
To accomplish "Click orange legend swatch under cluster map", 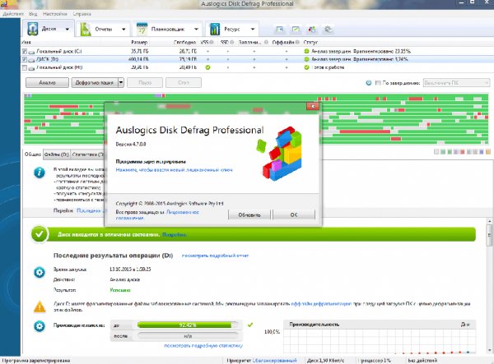I will [488, 152].
